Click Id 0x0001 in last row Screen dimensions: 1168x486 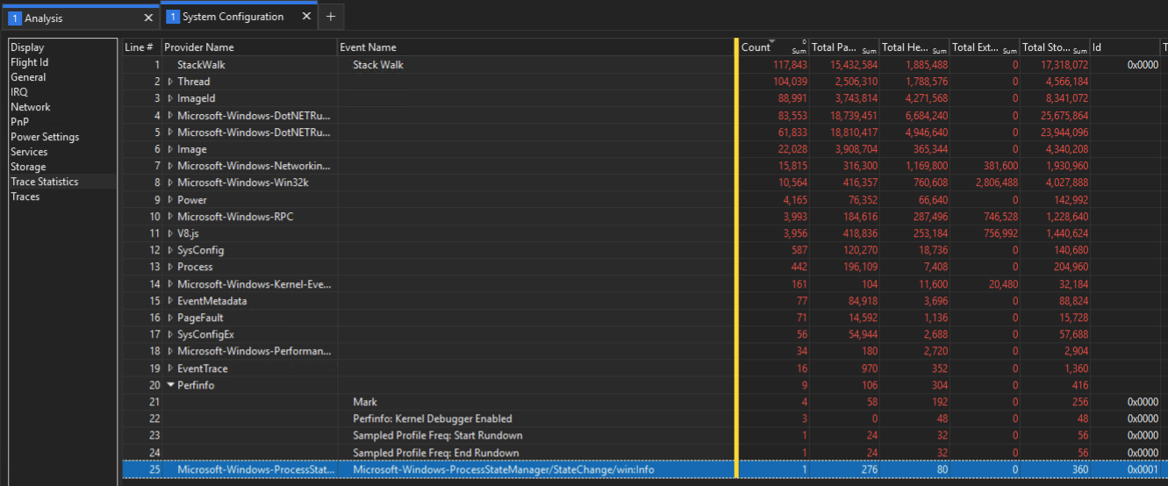coord(1143,470)
